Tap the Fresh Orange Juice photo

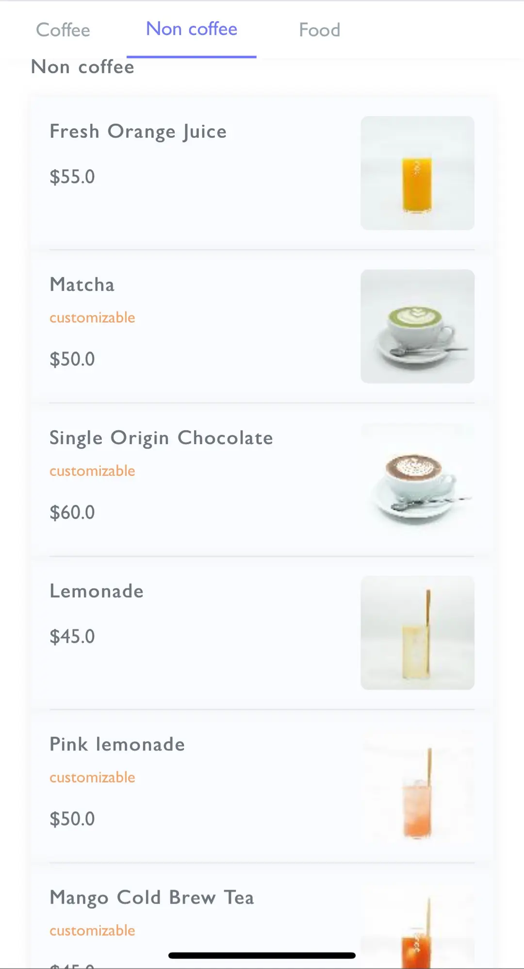417,173
